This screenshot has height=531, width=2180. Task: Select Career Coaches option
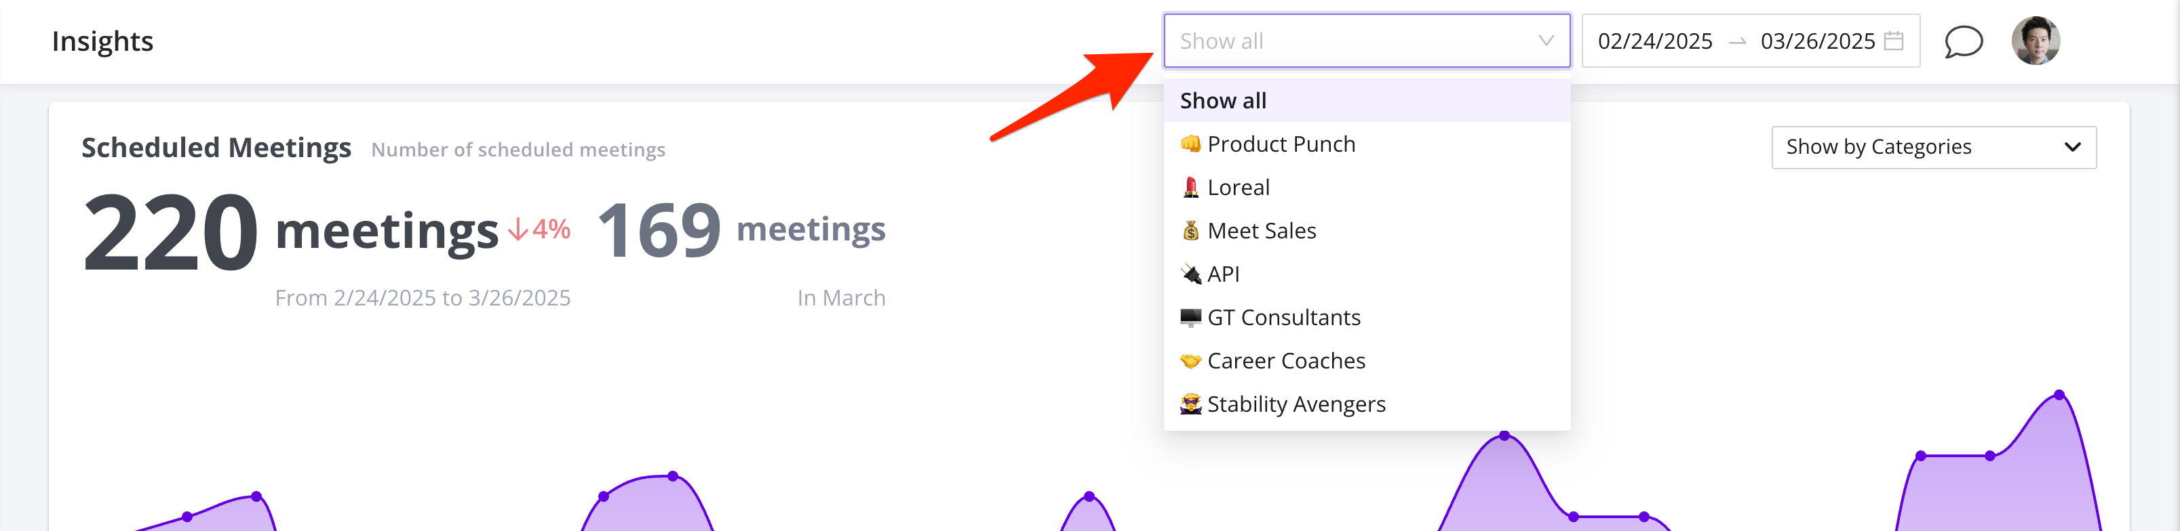click(x=1285, y=361)
